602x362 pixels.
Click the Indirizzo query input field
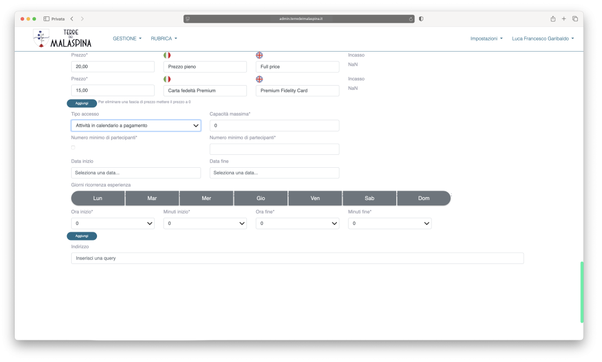297,258
